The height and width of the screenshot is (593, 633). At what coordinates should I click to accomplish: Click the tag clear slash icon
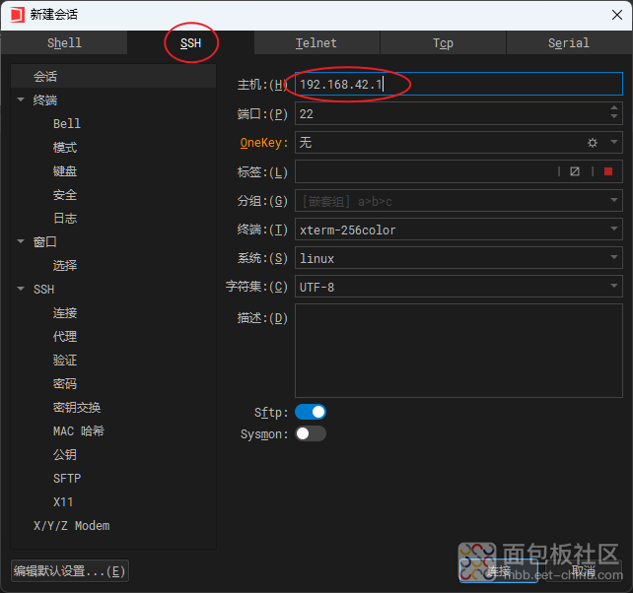(x=575, y=171)
